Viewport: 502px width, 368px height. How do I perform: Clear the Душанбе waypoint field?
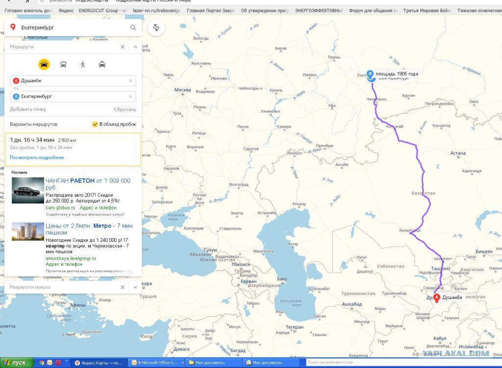point(130,81)
